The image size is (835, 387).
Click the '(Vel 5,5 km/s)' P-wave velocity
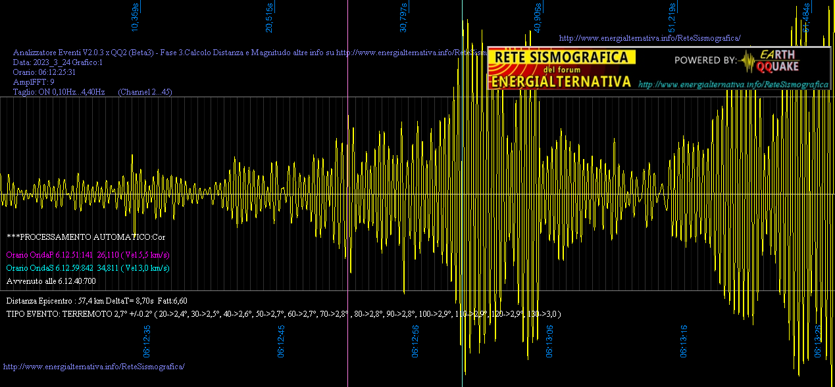[x=145, y=255]
